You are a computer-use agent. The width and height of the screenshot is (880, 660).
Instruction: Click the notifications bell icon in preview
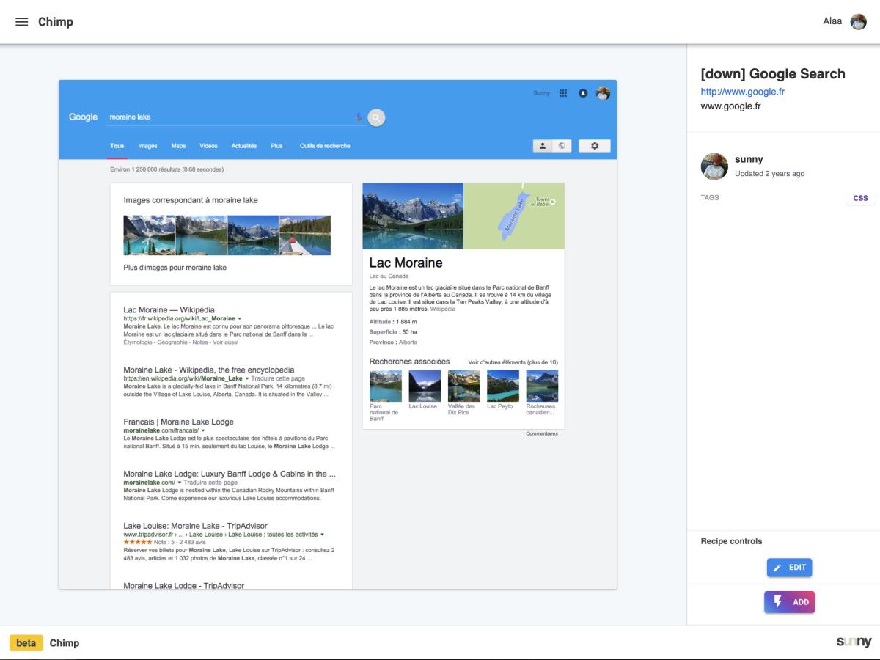[583, 93]
